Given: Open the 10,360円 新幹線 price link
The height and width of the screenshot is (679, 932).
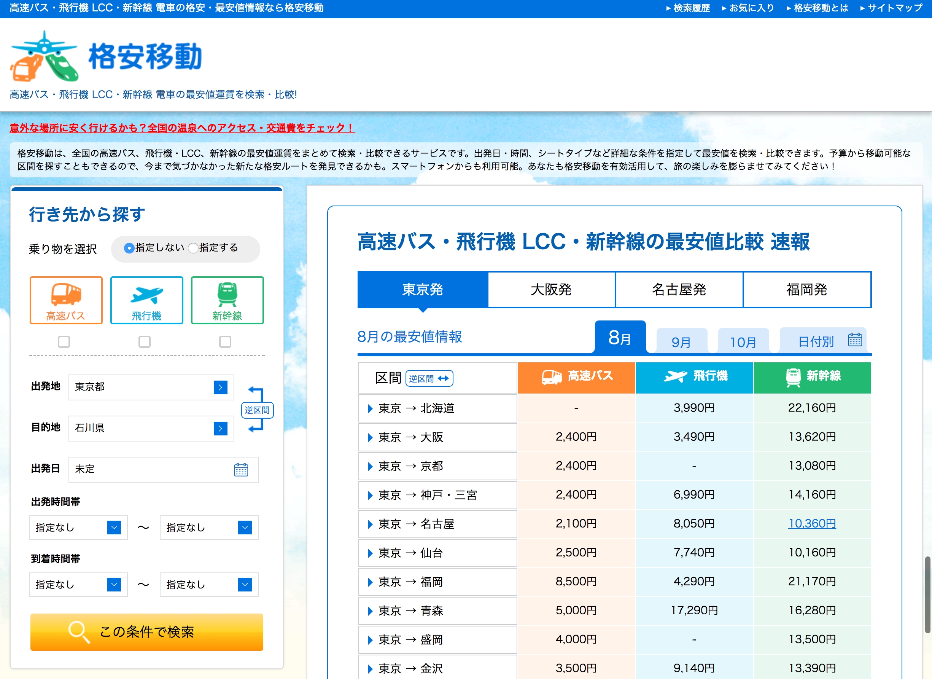Looking at the screenshot, I should [x=811, y=523].
